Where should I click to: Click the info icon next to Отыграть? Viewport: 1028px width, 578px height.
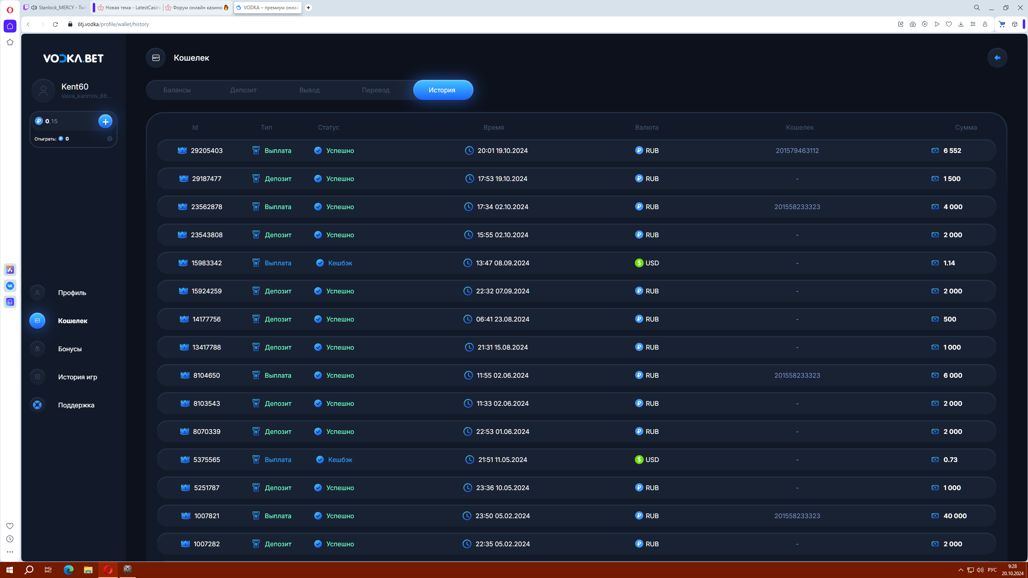[110, 139]
